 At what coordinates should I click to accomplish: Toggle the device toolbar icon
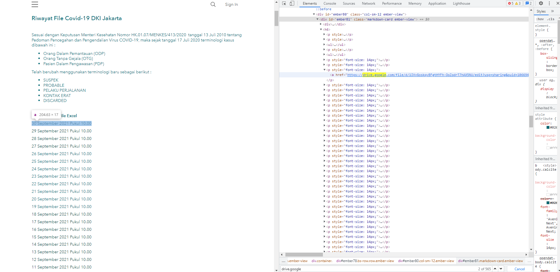click(x=292, y=4)
